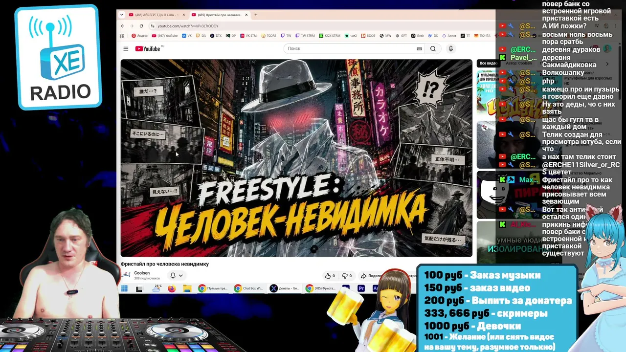Click the browser address bar URL
The height and width of the screenshot is (352, 626).
188,26
